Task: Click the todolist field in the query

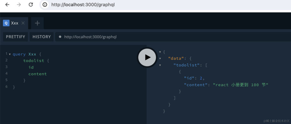Action: pos(34,61)
